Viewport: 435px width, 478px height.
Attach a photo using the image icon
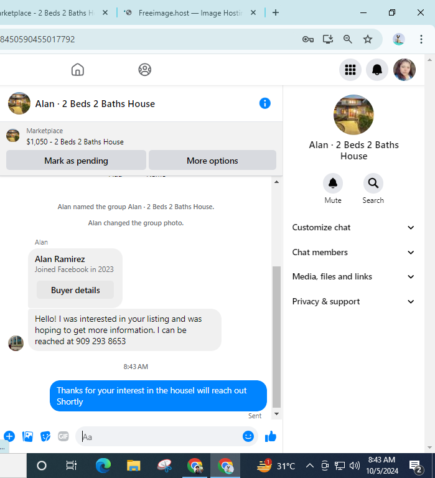(27, 436)
